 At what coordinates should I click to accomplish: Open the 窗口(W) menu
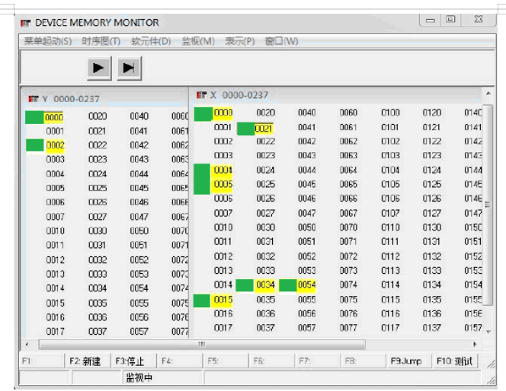pos(281,41)
